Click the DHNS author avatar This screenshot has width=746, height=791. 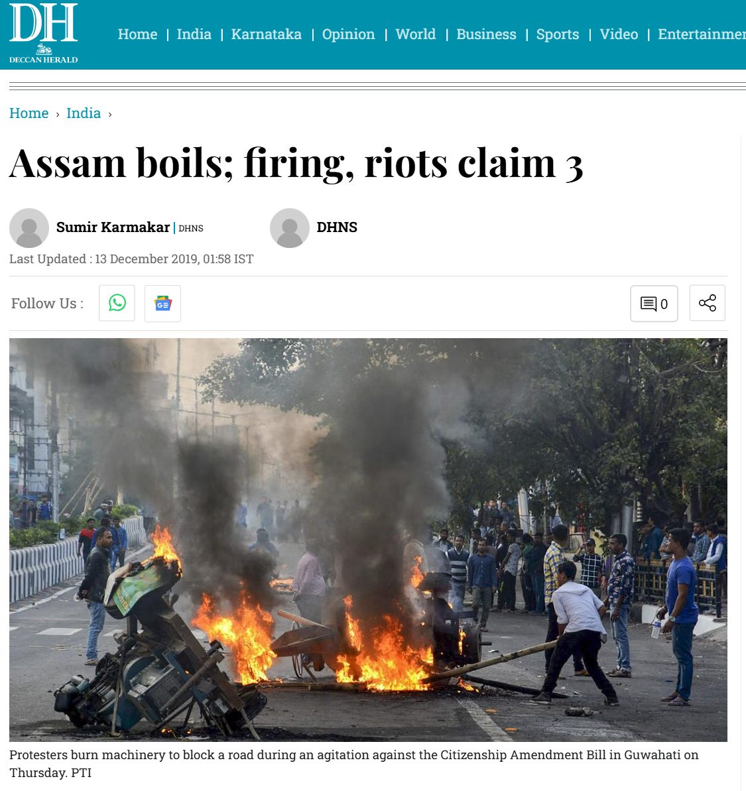tap(290, 228)
